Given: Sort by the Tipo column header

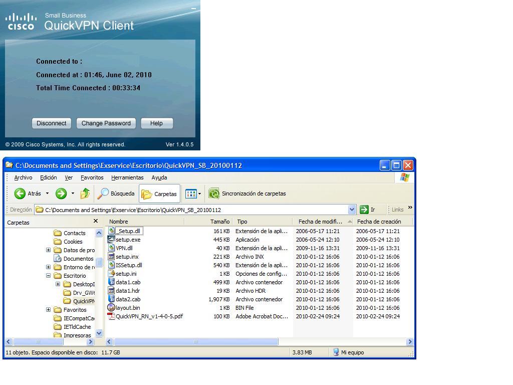Looking at the screenshot, I should pos(262,222).
